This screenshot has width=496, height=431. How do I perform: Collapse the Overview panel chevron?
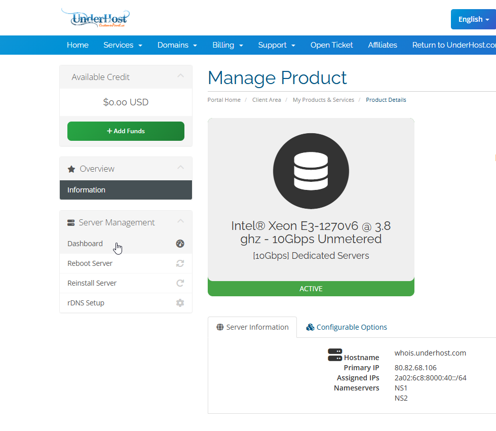[x=181, y=167]
